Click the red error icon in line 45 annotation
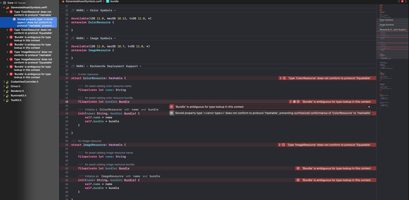This screenshot has width=409, height=200. point(298,101)
